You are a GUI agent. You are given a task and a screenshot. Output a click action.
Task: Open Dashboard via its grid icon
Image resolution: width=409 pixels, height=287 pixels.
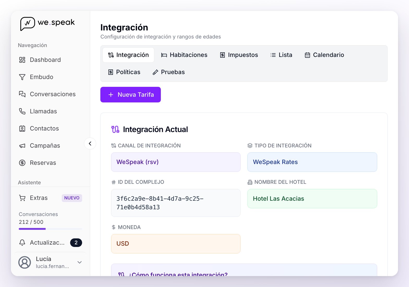[x=22, y=60]
